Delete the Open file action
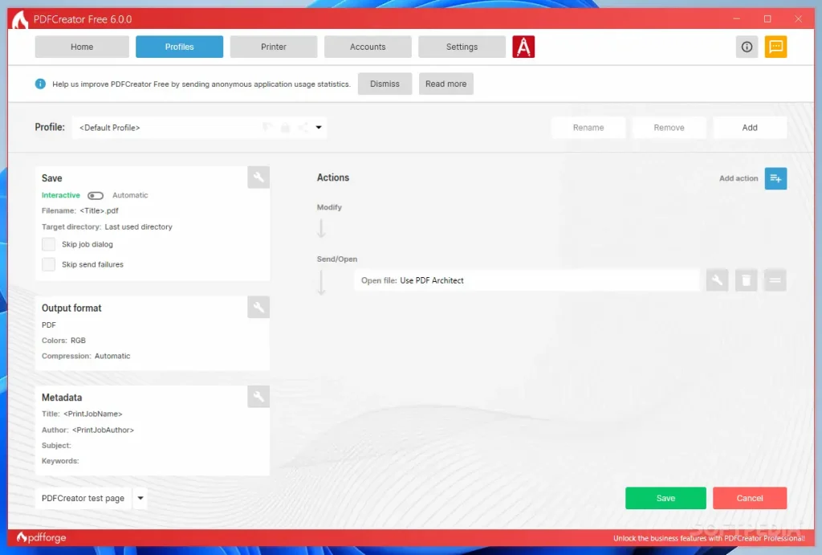The width and height of the screenshot is (822, 555). [746, 280]
